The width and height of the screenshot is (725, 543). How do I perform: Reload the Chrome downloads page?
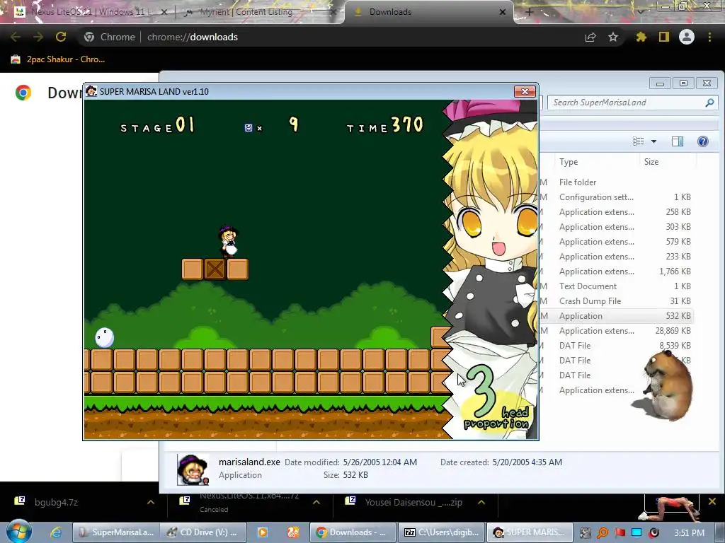(x=61, y=37)
